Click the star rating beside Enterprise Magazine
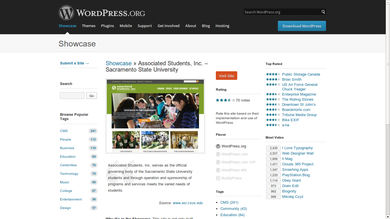This screenshot has height=219, width=390. [273, 94]
